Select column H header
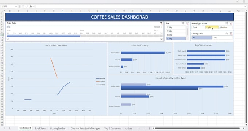Viewport: 248px width, 131px height. [x=63, y=11]
